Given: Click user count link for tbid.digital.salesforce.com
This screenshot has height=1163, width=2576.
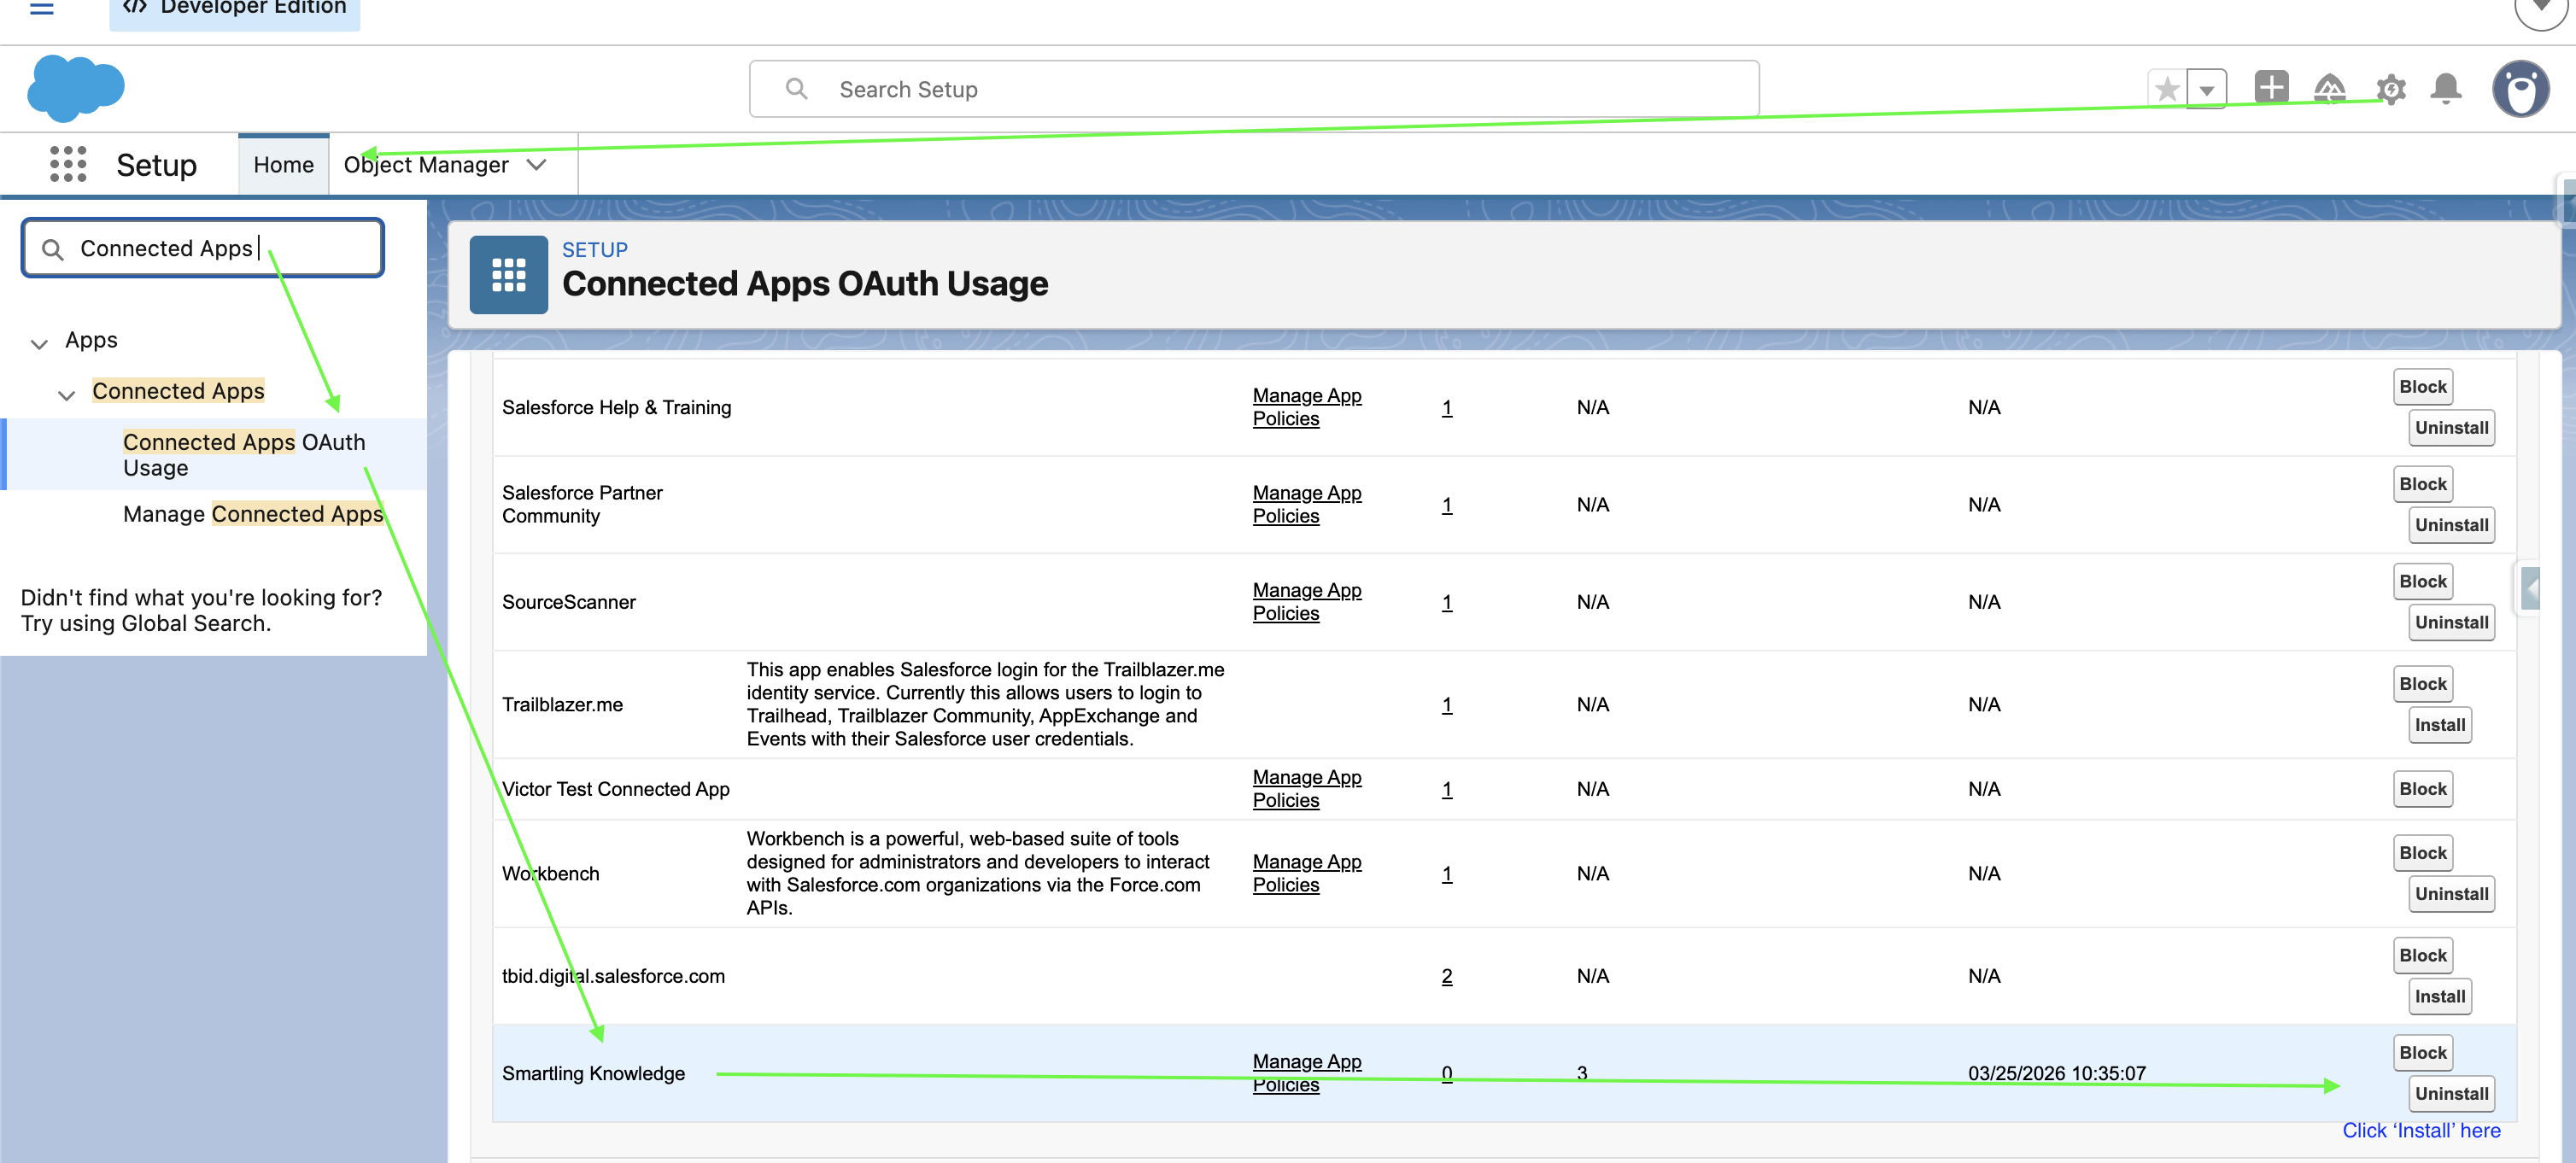Looking at the screenshot, I should tap(1446, 976).
